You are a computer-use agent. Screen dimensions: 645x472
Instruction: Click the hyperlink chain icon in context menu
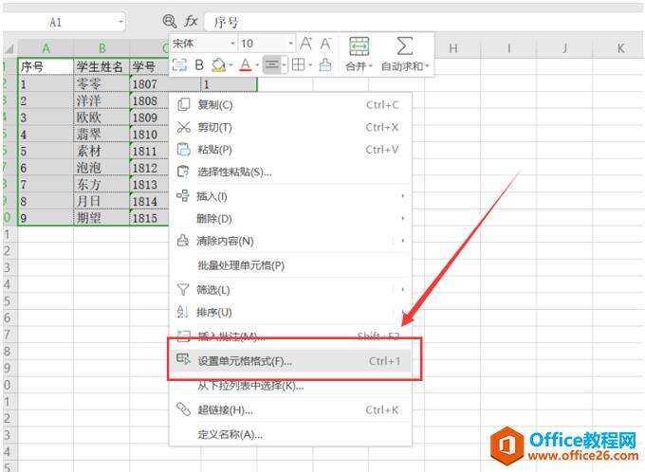tap(183, 409)
